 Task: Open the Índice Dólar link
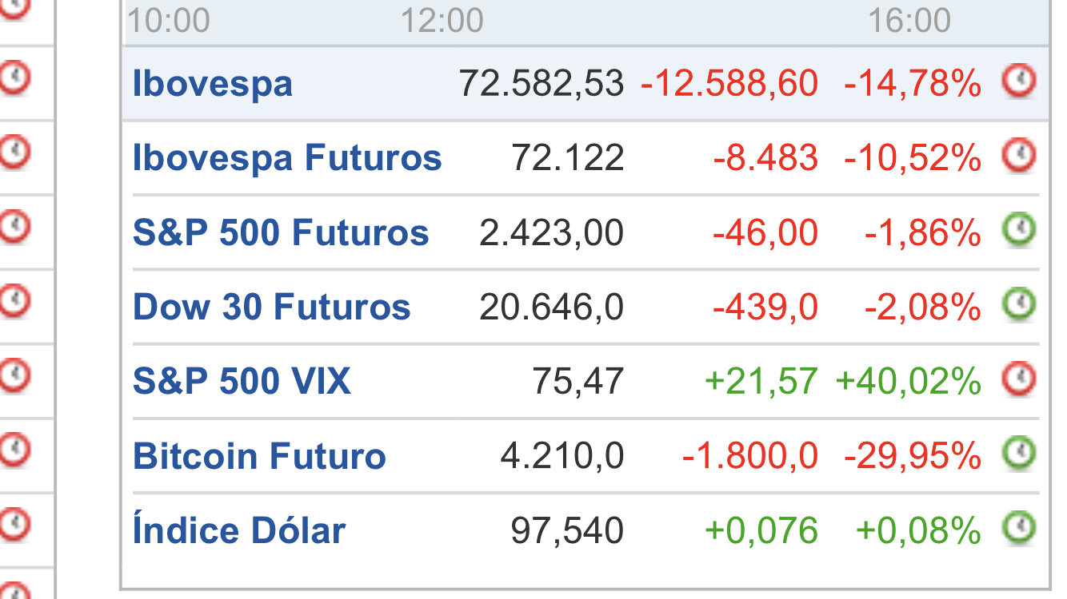click(x=239, y=530)
